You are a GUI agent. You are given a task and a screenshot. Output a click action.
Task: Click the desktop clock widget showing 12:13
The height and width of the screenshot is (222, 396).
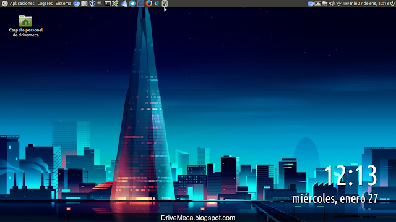(351, 175)
